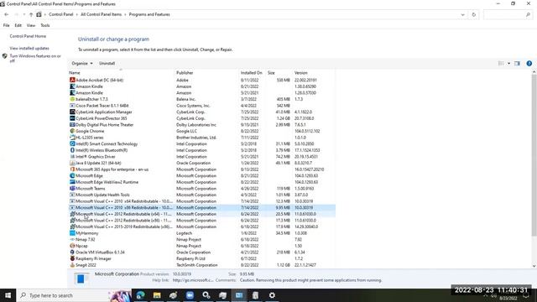Viewport: 537px width, 302px height.
Task: Open the help icon in toolbar
Action: click(x=529, y=64)
